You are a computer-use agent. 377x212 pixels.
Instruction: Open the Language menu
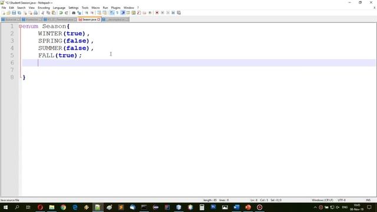click(x=59, y=8)
